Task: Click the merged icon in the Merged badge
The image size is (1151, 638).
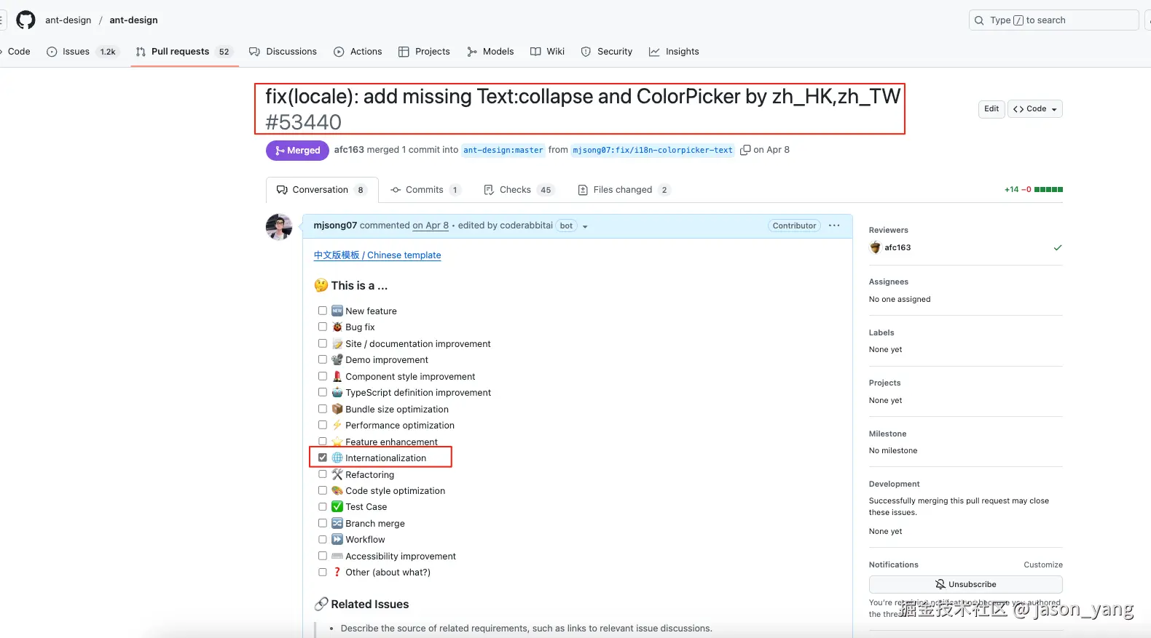Action: 280,151
